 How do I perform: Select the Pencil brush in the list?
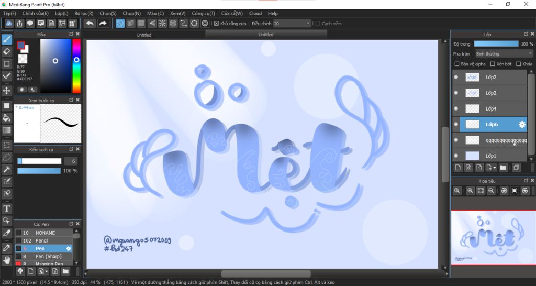43,240
